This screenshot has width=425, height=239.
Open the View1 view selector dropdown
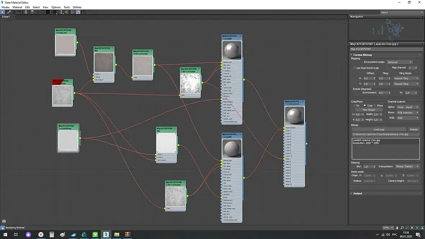click(x=402, y=12)
